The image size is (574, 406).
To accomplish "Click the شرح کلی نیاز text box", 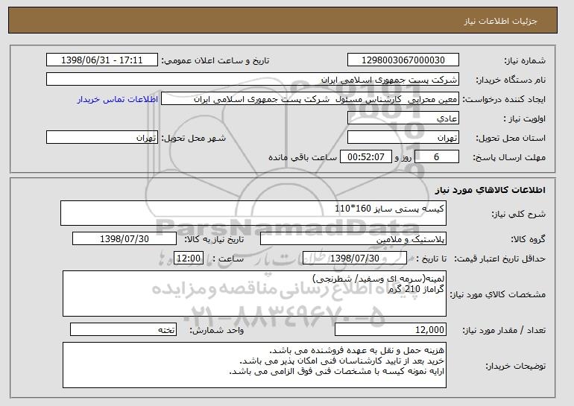I will point(253,213).
